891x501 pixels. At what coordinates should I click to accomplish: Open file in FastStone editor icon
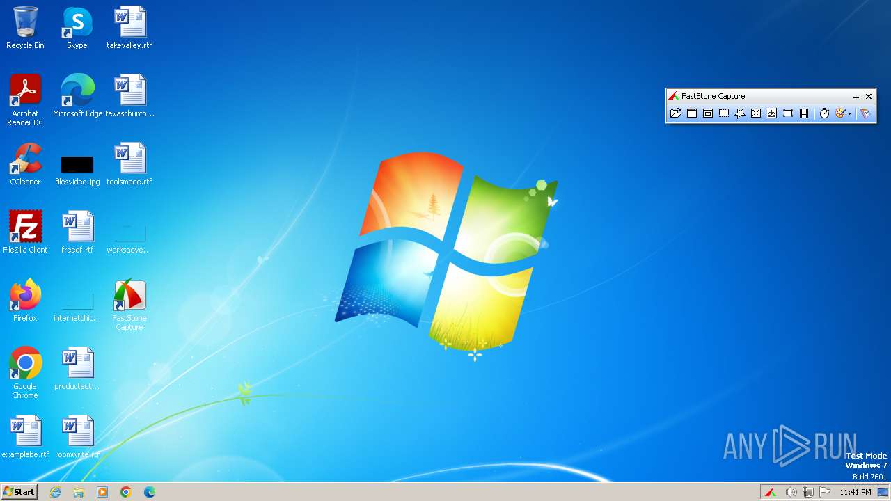pyautogui.click(x=675, y=113)
